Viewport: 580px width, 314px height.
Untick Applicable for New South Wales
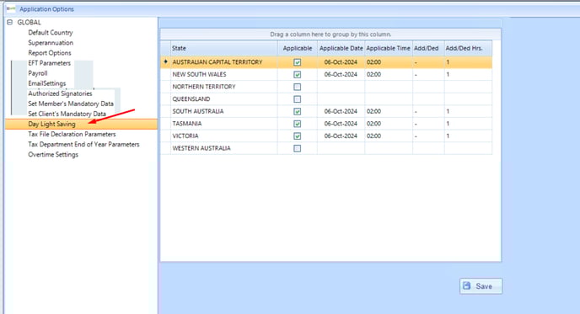[297, 75]
